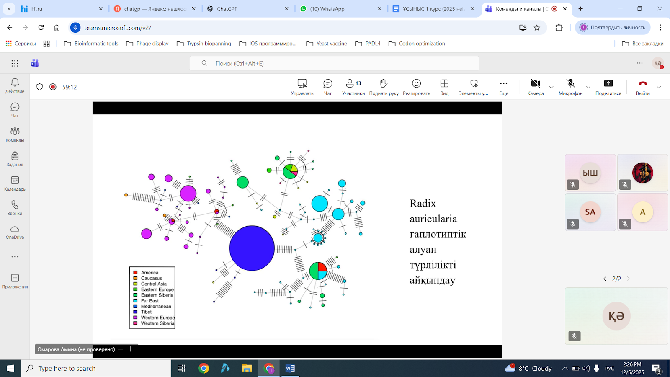Open leave meeting options arrow
The image size is (670, 377).
(659, 87)
